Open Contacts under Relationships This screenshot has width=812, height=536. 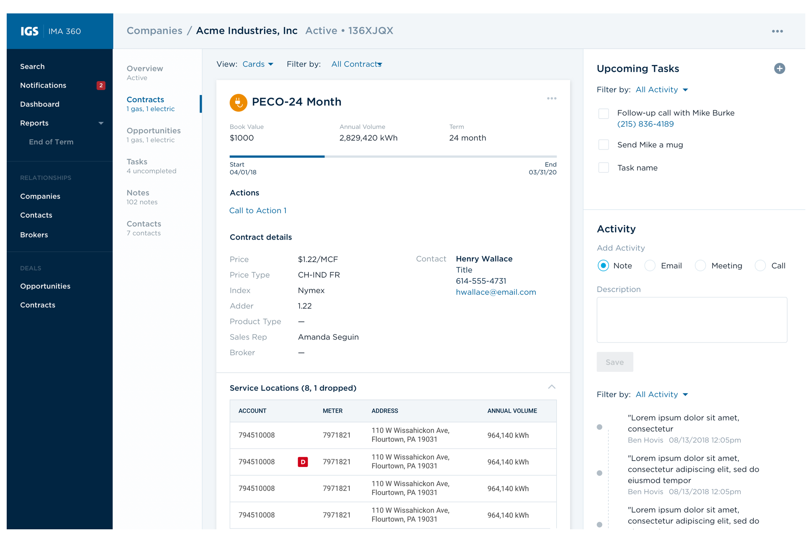[x=36, y=215]
